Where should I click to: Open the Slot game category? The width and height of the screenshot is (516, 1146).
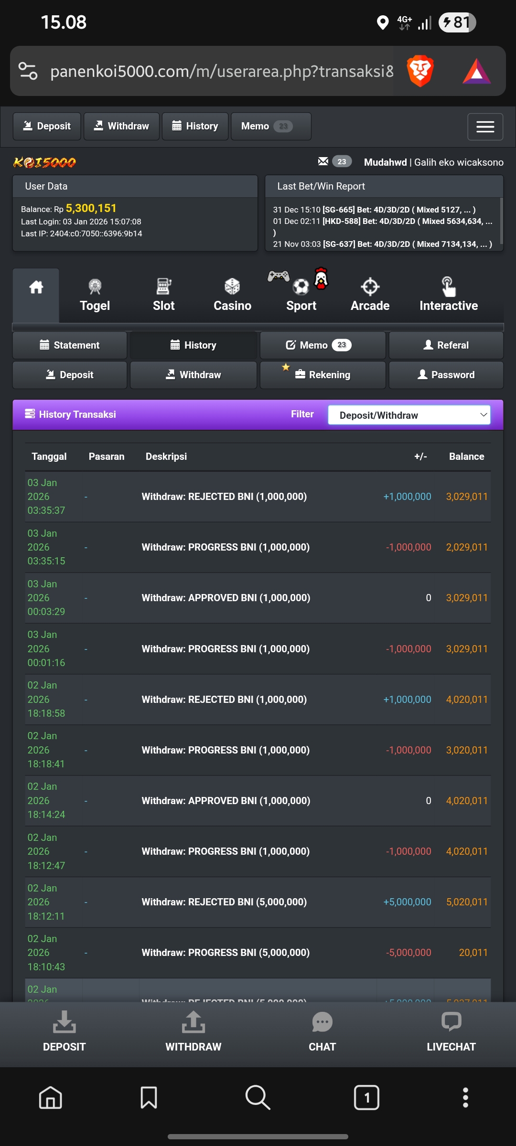163,295
